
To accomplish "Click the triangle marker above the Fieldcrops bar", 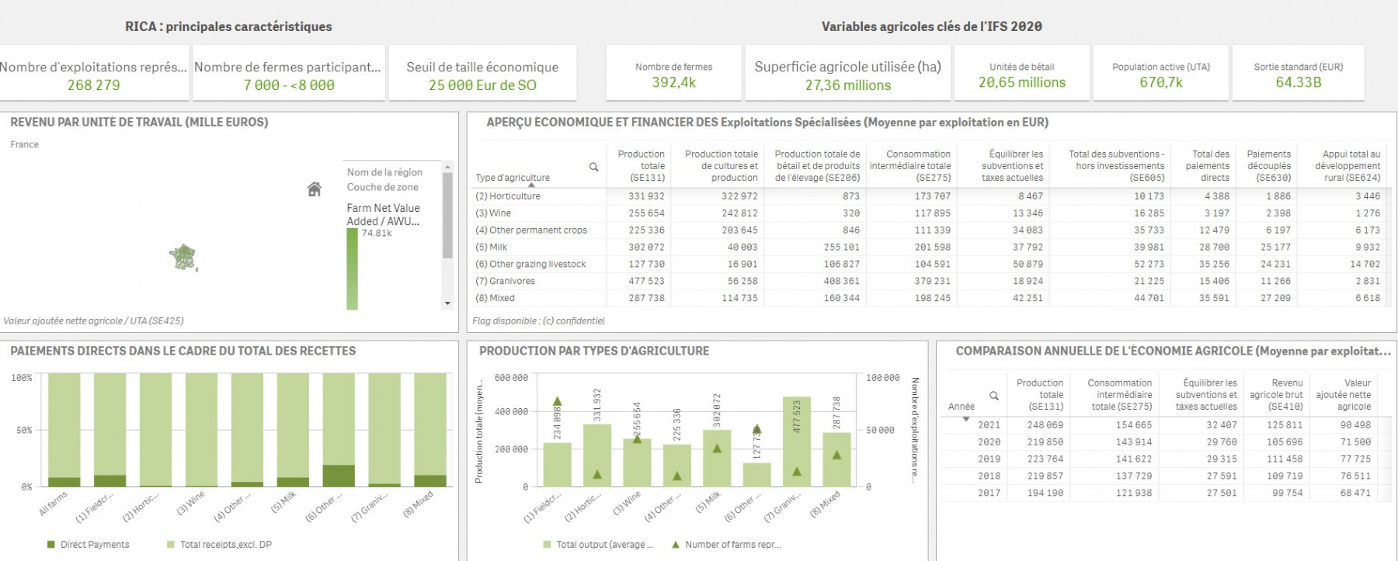I will (557, 401).
